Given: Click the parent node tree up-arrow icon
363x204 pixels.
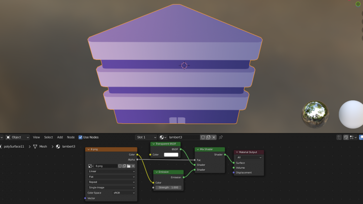Looking at the screenshot, I should [x=339, y=138].
